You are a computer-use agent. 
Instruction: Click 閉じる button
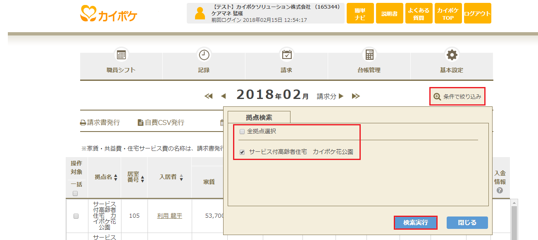click(467, 223)
